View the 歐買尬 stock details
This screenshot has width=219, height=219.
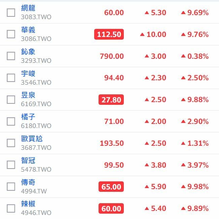point(32,139)
